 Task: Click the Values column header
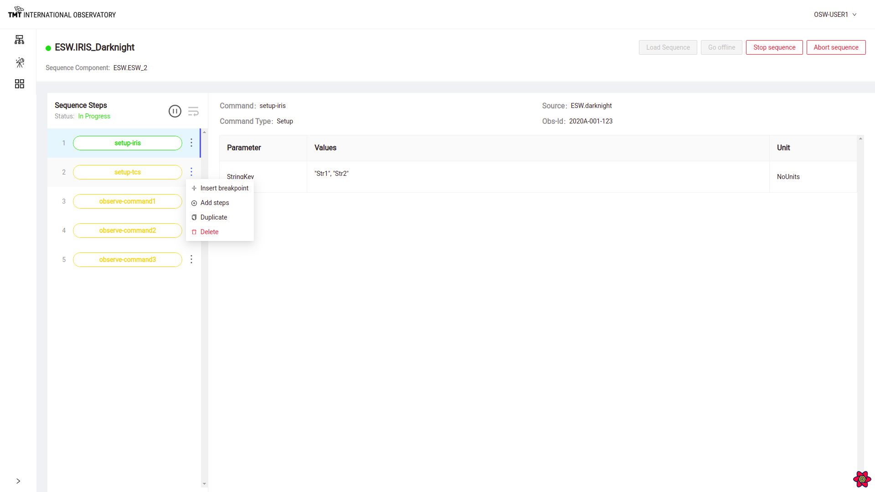click(538, 148)
